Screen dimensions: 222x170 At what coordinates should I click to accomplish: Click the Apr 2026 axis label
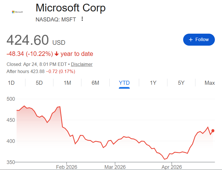coord(171,167)
